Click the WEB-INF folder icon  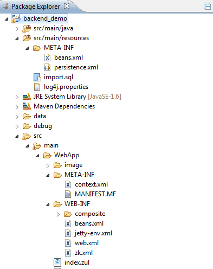(x=57, y=204)
